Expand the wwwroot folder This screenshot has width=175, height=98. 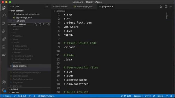tap(17, 62)
